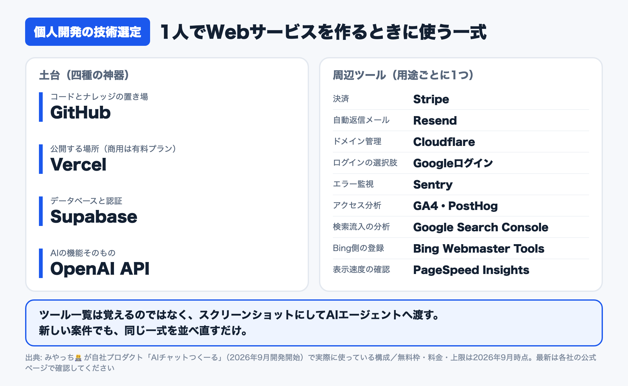Click the heading 周辺ツール（用途ごとに1つ）
628x386 pixels.
click(403, 75)
